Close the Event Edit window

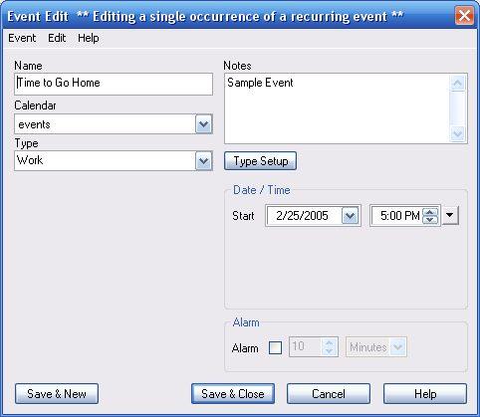coord(464,16)
